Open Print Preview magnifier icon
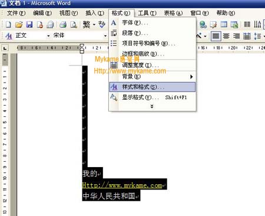 (x=74, y=25)
